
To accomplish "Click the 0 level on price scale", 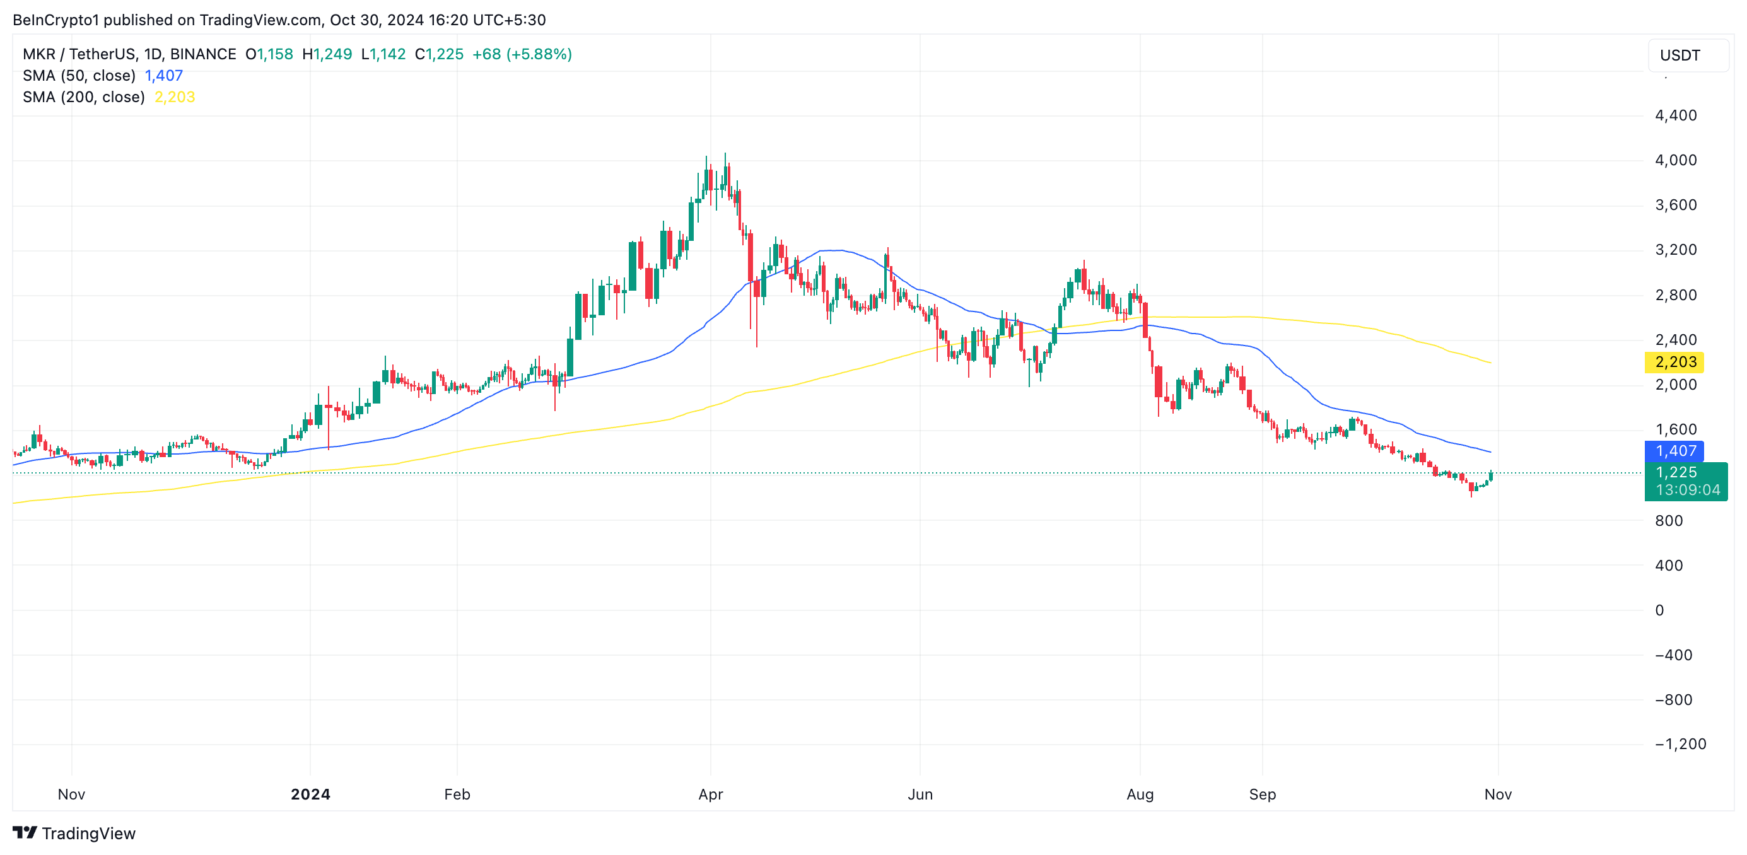I will (1659, 610).
